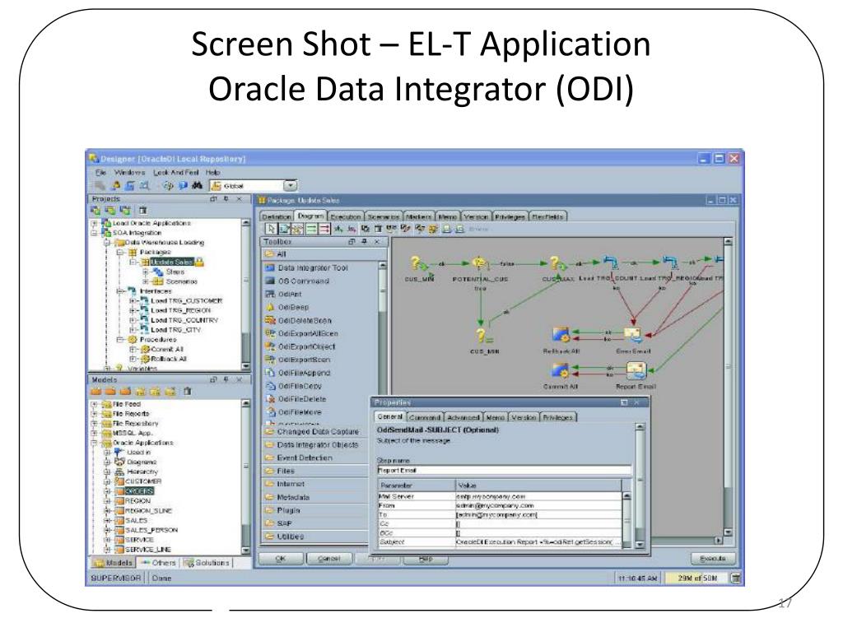Click the diagram vertical scrollbar
This screenshot has width=843, height=632.
728,387
